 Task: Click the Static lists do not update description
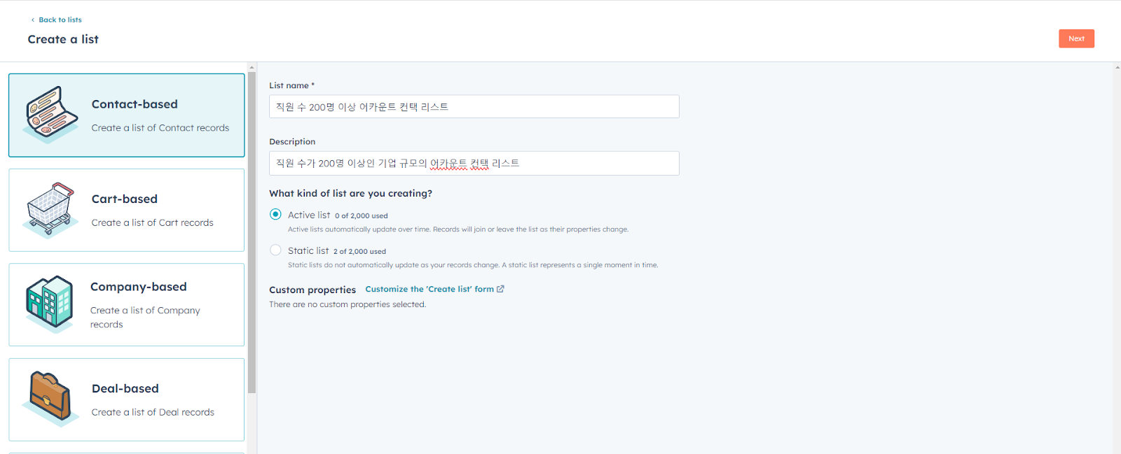pyautogui.click(x=473, y=265)
